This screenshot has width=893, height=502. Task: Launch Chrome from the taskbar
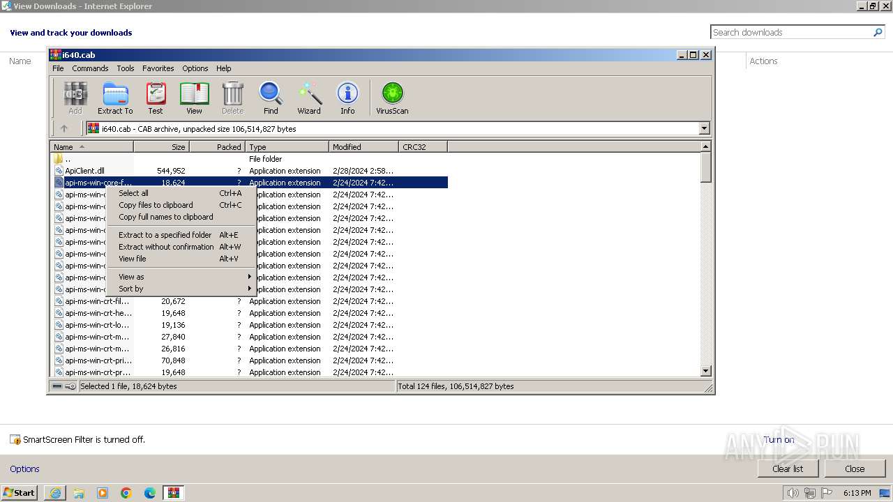(126, 493)
